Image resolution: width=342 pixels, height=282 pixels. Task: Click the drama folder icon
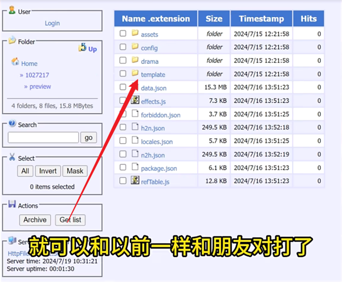pos(135,61)
